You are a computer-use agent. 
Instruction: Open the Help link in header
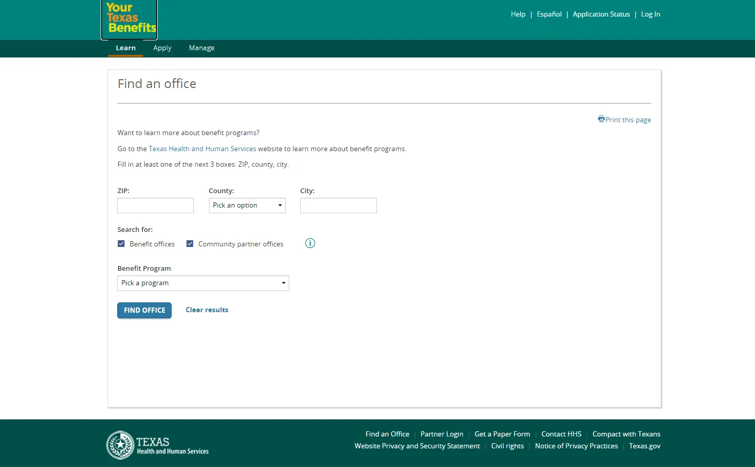click(518, 14)
